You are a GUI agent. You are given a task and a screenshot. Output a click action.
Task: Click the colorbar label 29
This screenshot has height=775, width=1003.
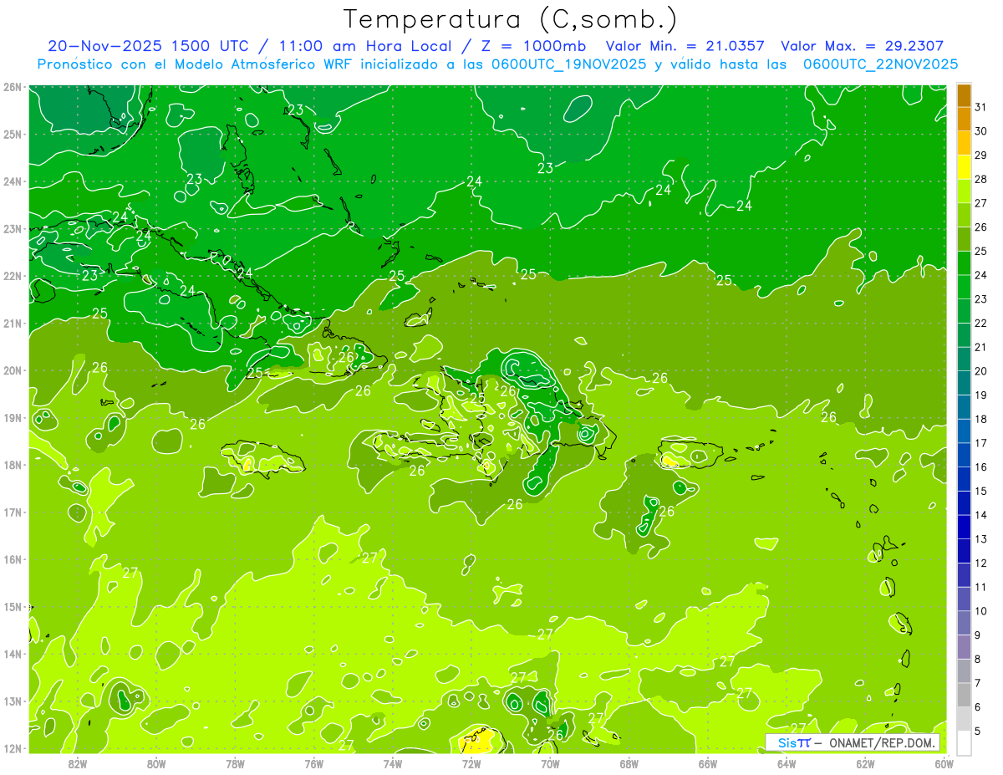(980, 156)
